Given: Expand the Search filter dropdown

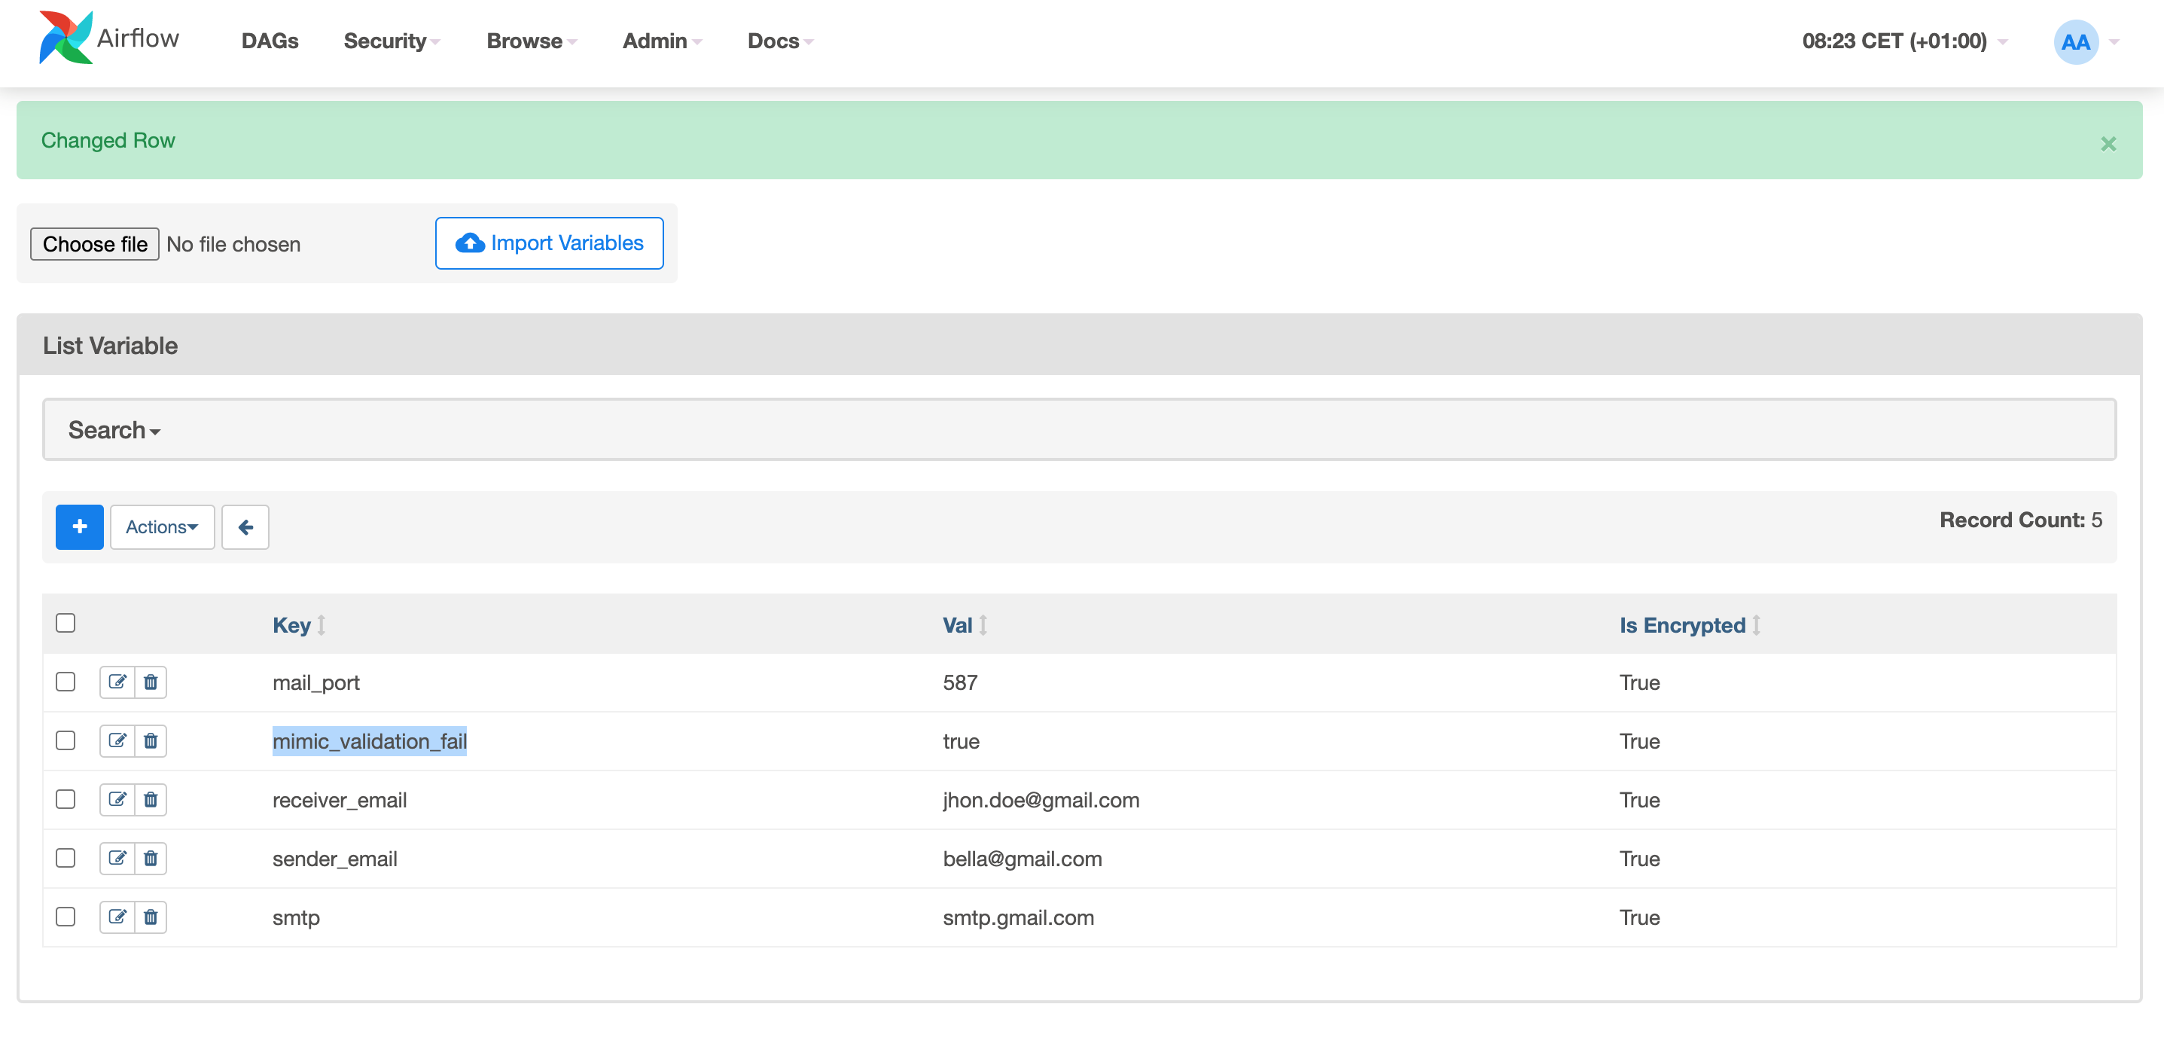Looking at the screenshot, I should click(114, 430).
